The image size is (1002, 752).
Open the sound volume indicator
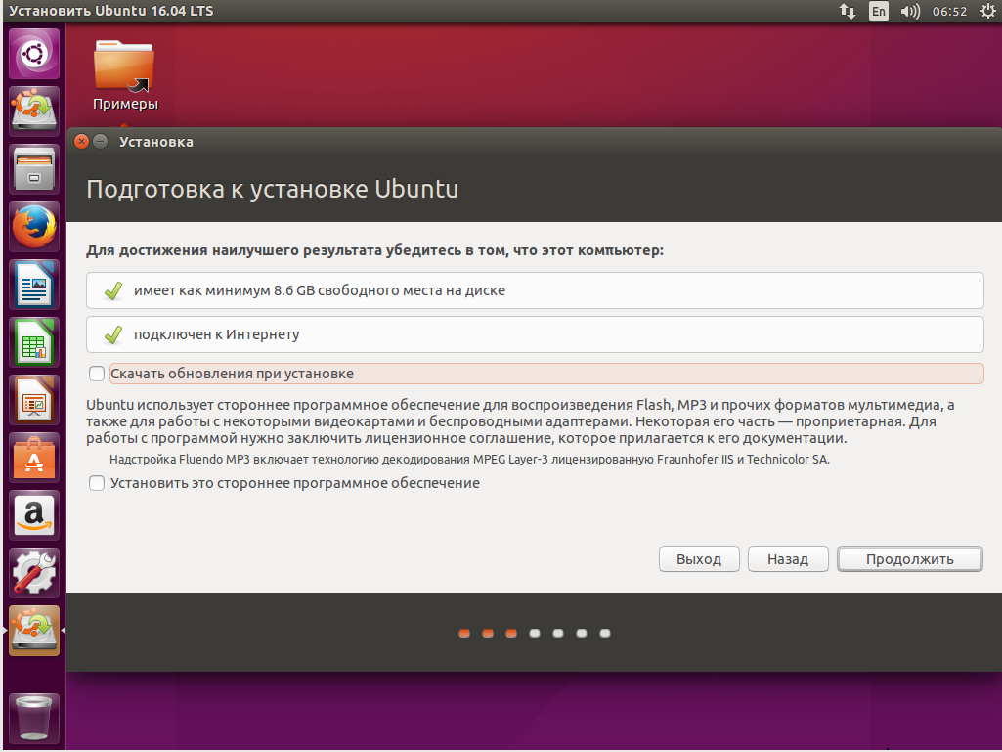coord(910,11)
